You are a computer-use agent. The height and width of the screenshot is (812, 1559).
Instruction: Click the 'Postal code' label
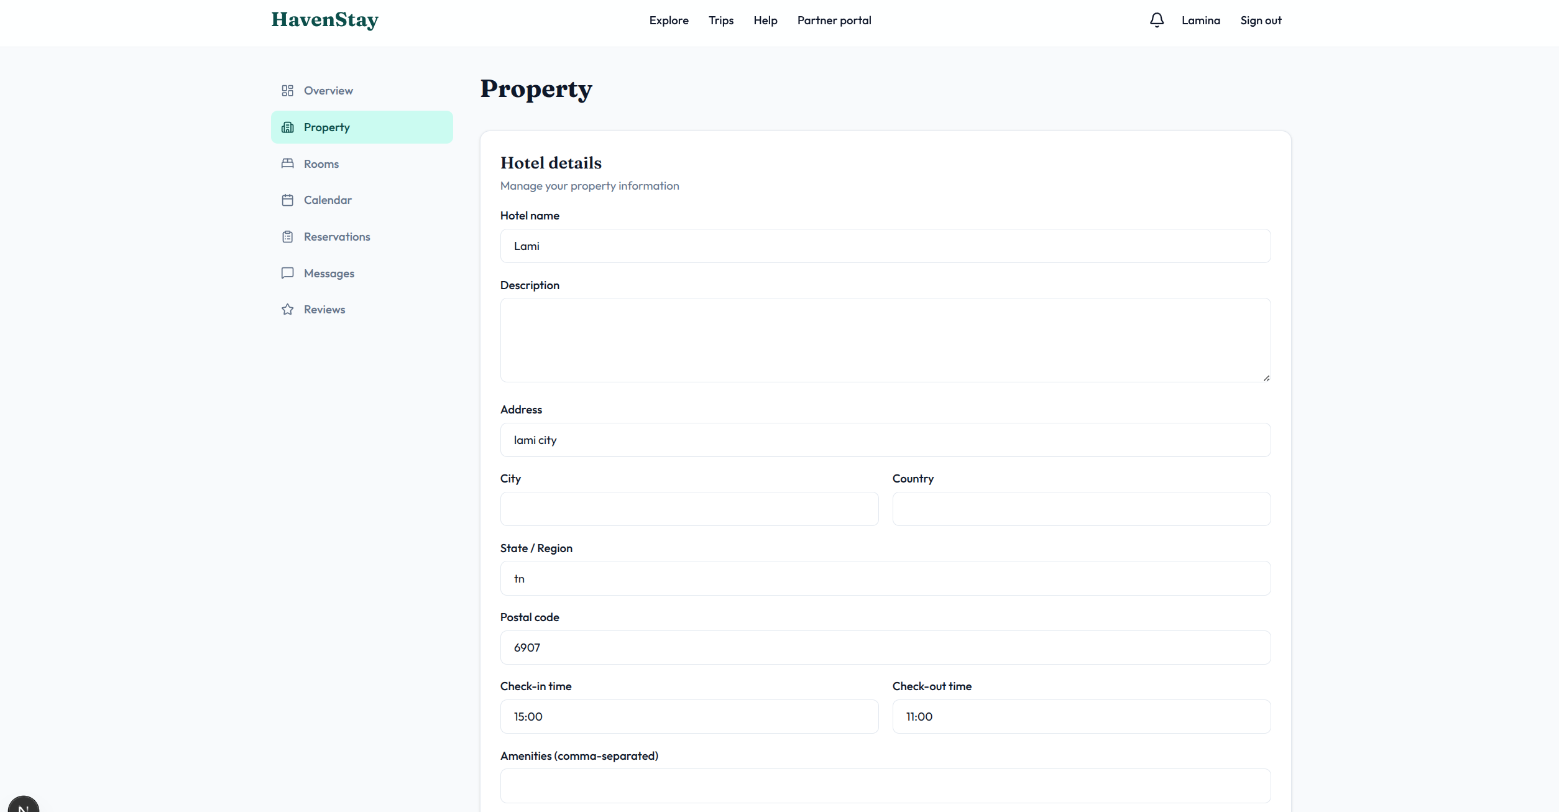(x=530, y=617)
